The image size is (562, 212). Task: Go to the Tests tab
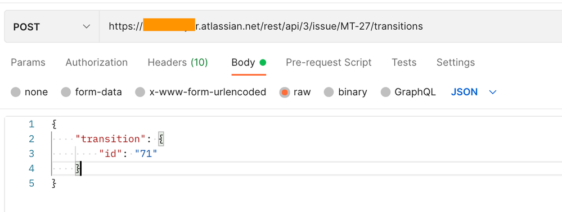click(x=404, y=63)
